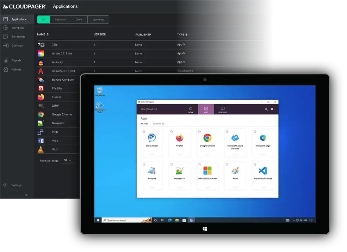
Task: Click the VLC cone icon in list
Action: click(41, 150)
